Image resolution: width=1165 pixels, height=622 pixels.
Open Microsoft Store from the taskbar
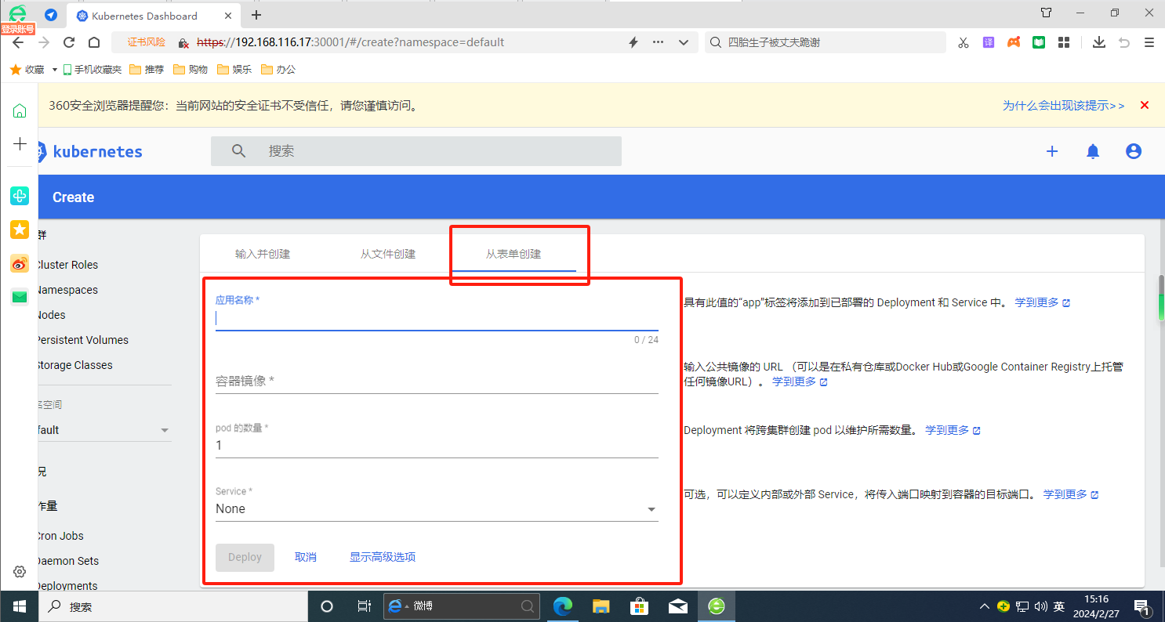pos(639,606)
